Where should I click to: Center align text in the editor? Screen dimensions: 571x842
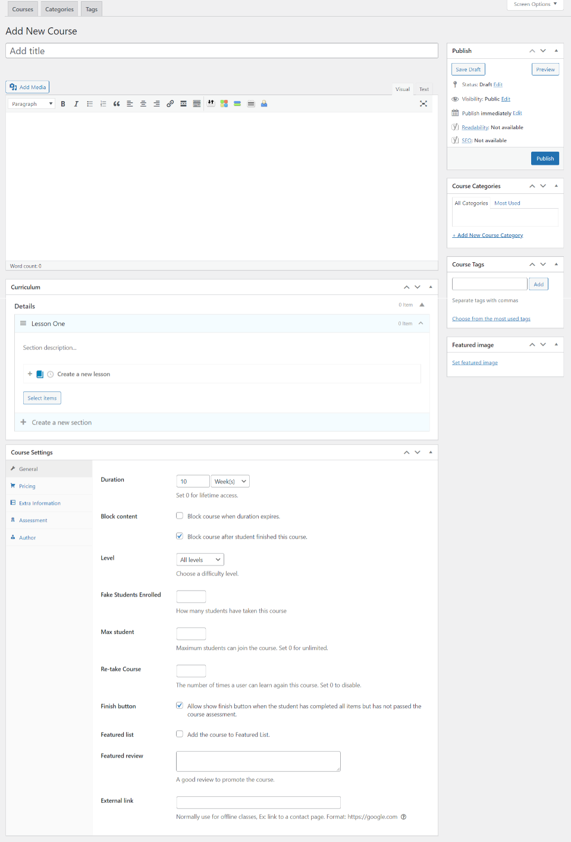(143, 104)
